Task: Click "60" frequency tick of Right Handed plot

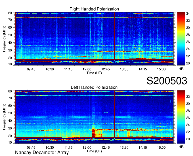Action: tap(10, 27)
